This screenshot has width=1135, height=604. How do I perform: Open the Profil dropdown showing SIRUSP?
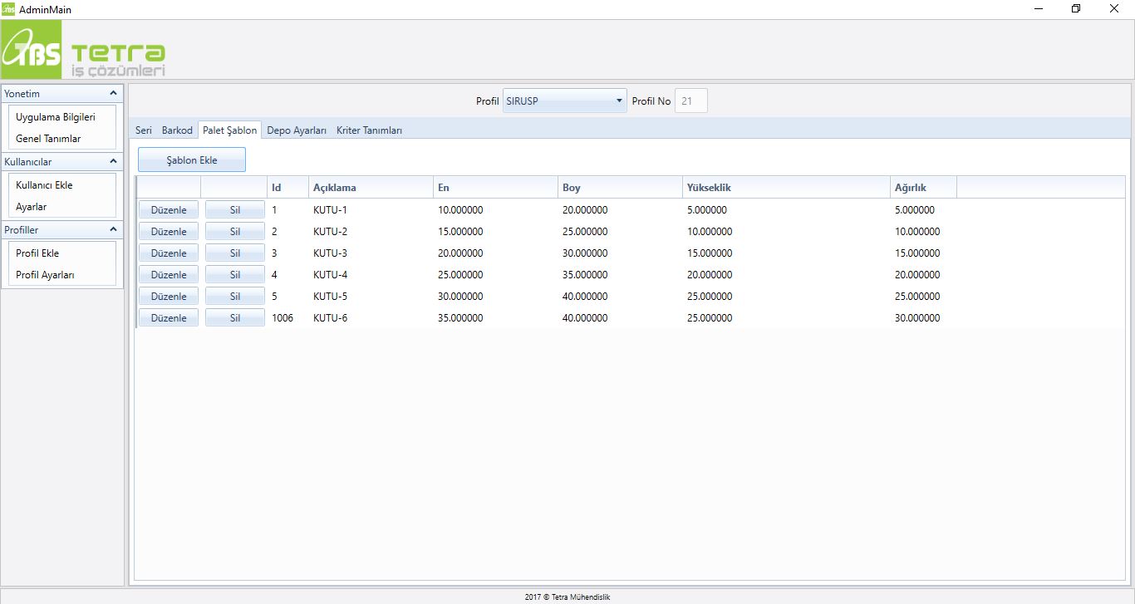point(564,101)
